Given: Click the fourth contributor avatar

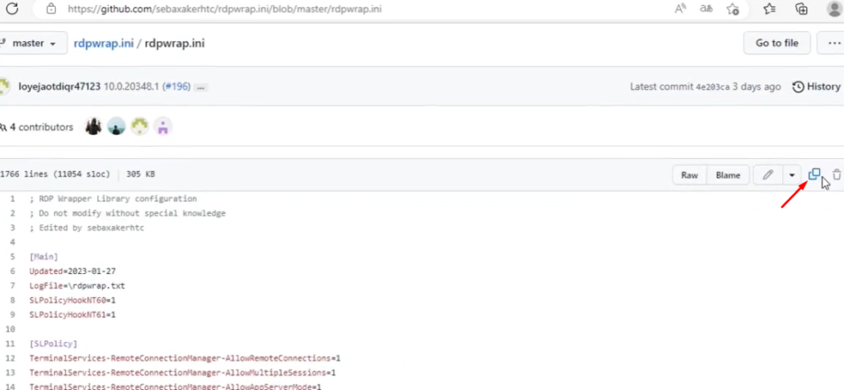Looking at the screenshot, I should pyautogui.click(x=162, y=127).
